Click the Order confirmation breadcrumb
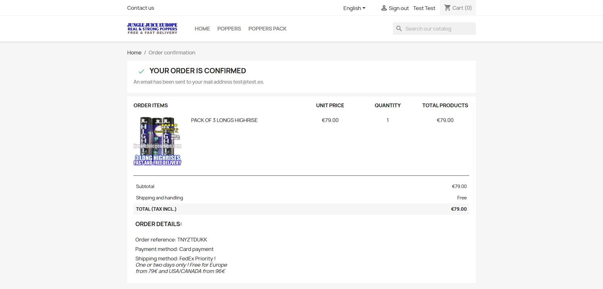603x289 pixels. point(172,53)
